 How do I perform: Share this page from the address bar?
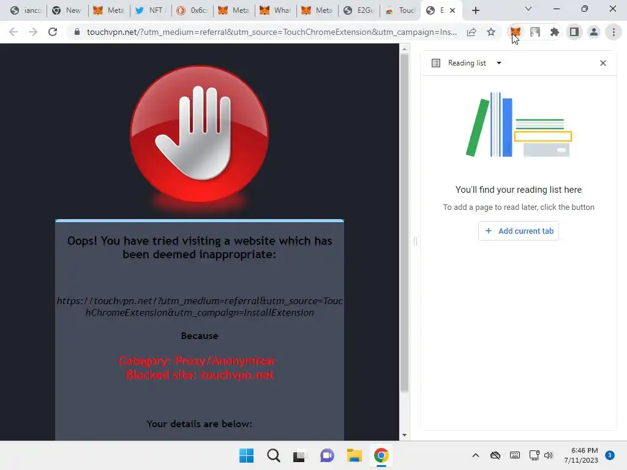point(471,32)
